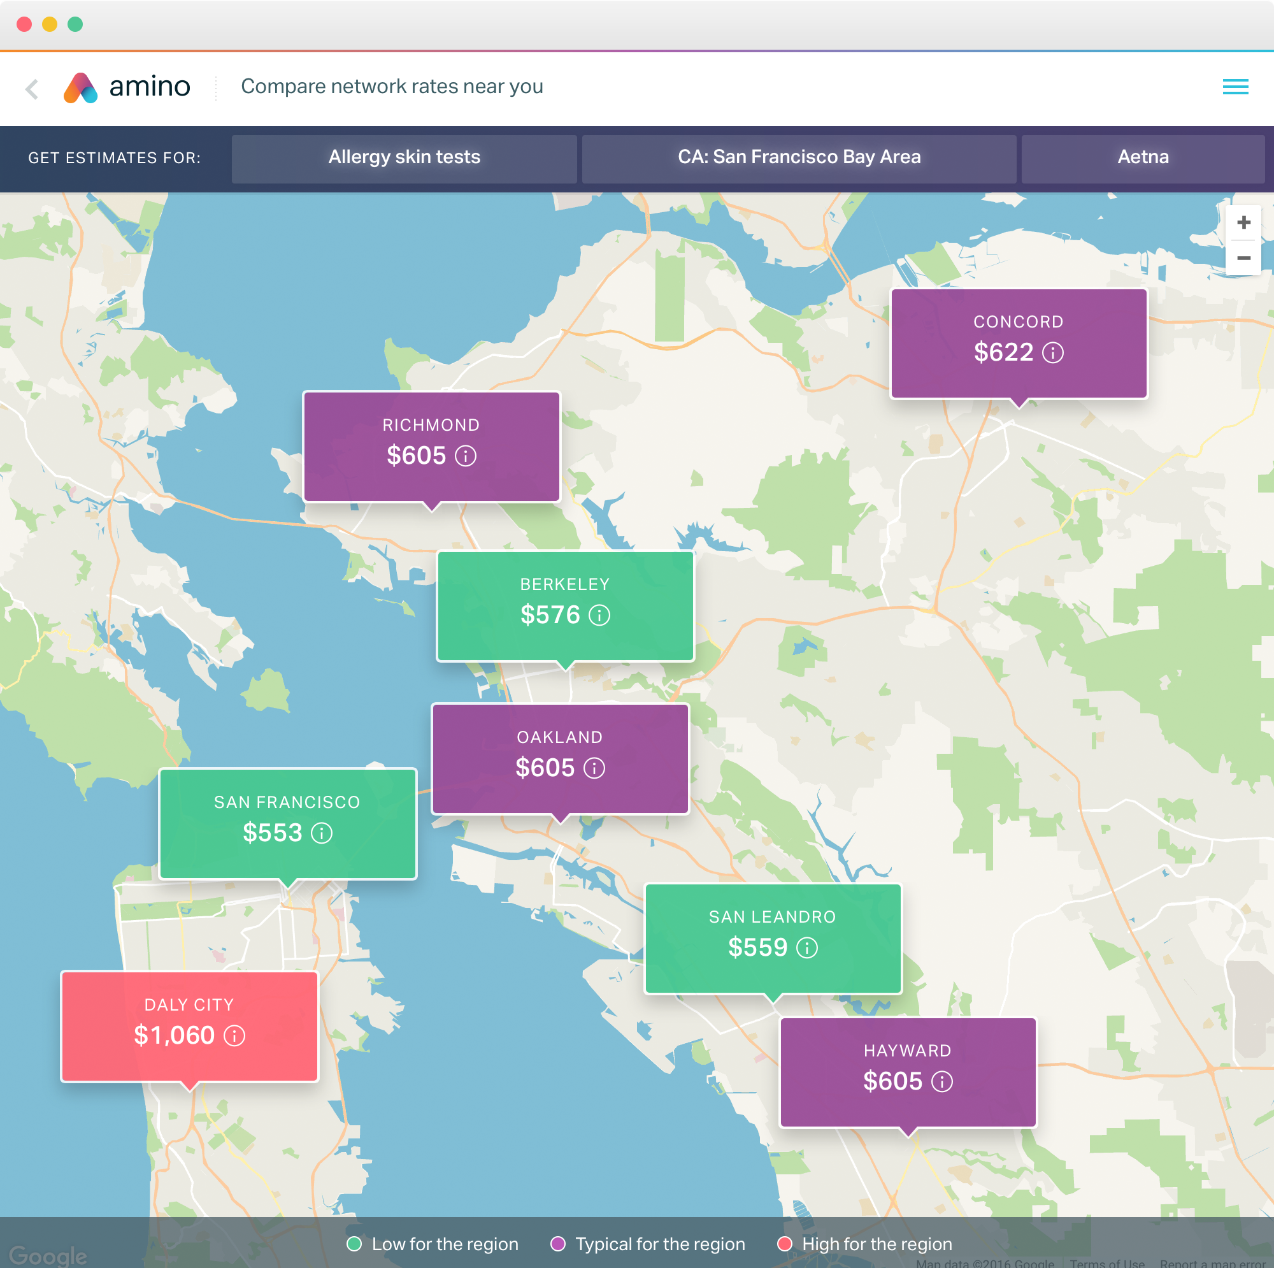Open the hamburger menu icon

point(1235,87)
